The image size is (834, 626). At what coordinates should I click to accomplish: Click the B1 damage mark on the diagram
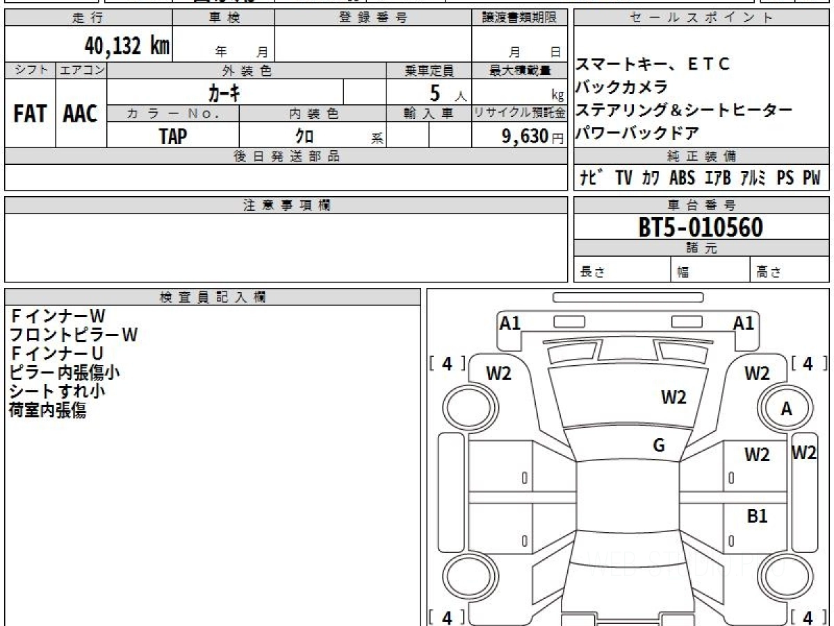coord(758,516)
